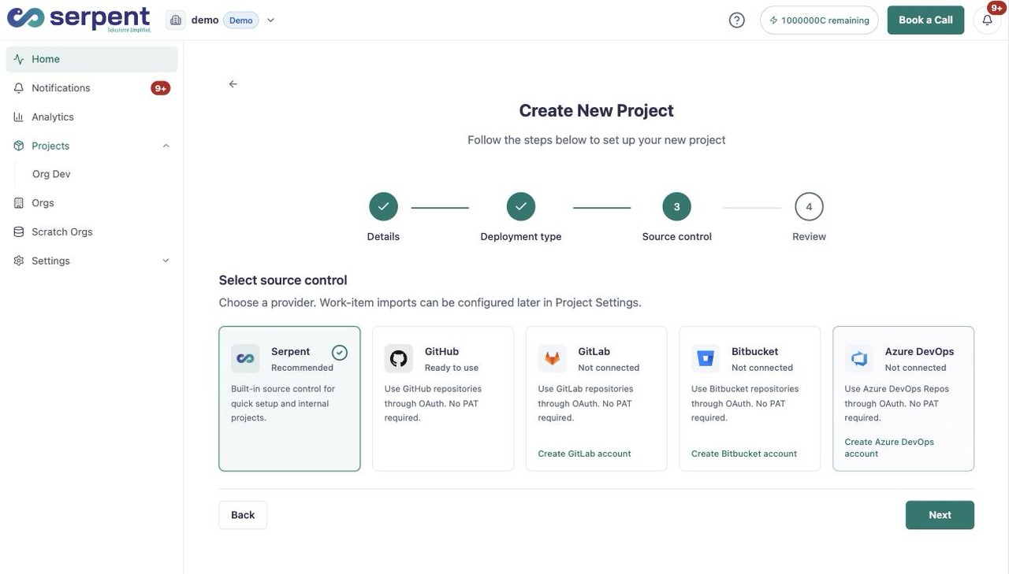Click the step 3 Source control circle
This screenshot has width=1009, height=574.
click(676, 206)
